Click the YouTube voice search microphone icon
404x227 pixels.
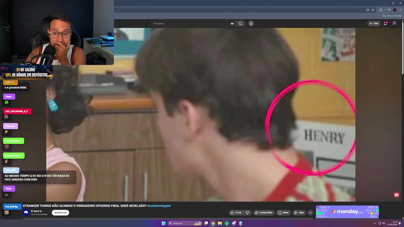click(x=251, y=23)
